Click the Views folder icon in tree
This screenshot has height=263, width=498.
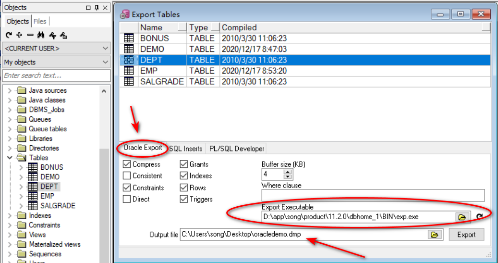22,235
